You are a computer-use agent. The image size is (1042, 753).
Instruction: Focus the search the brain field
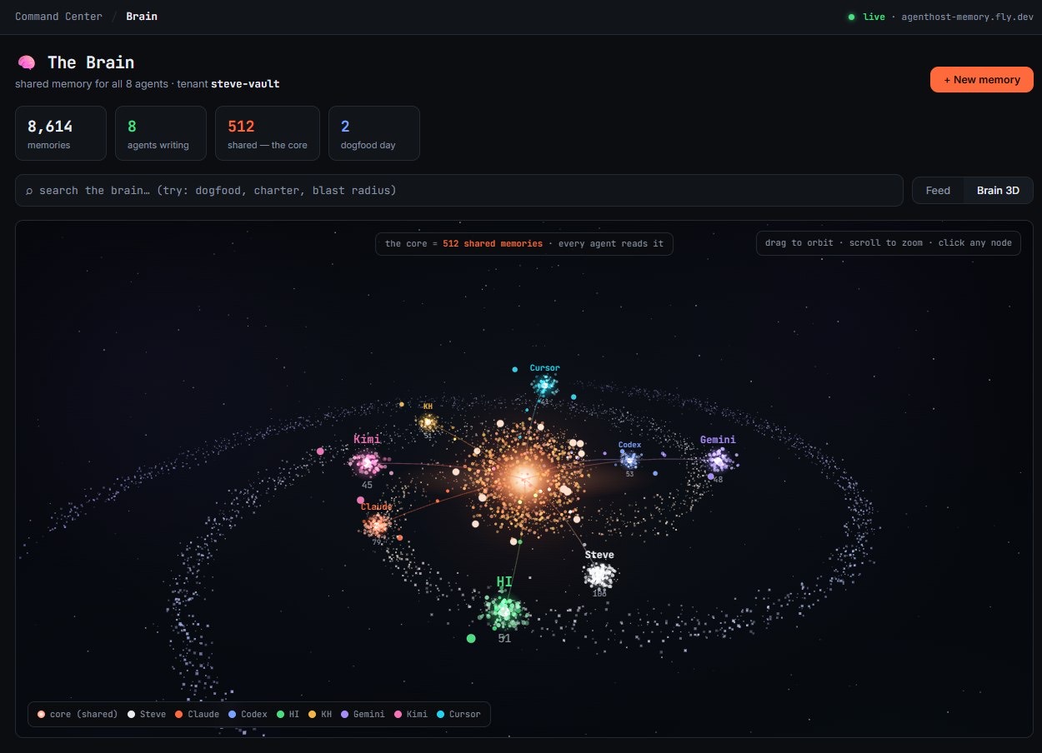tap(459, 190)
